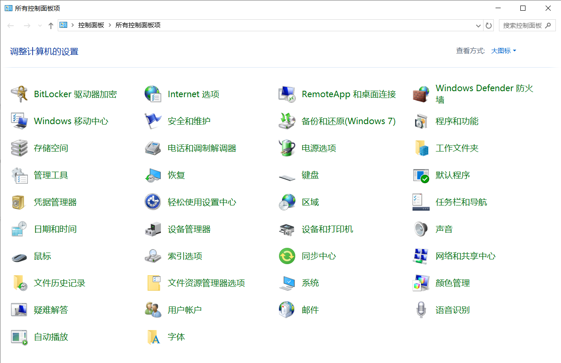Click 所有控制面板项 breadcrumb segment
Screen dimensions: 561x363
pos(138,25)
